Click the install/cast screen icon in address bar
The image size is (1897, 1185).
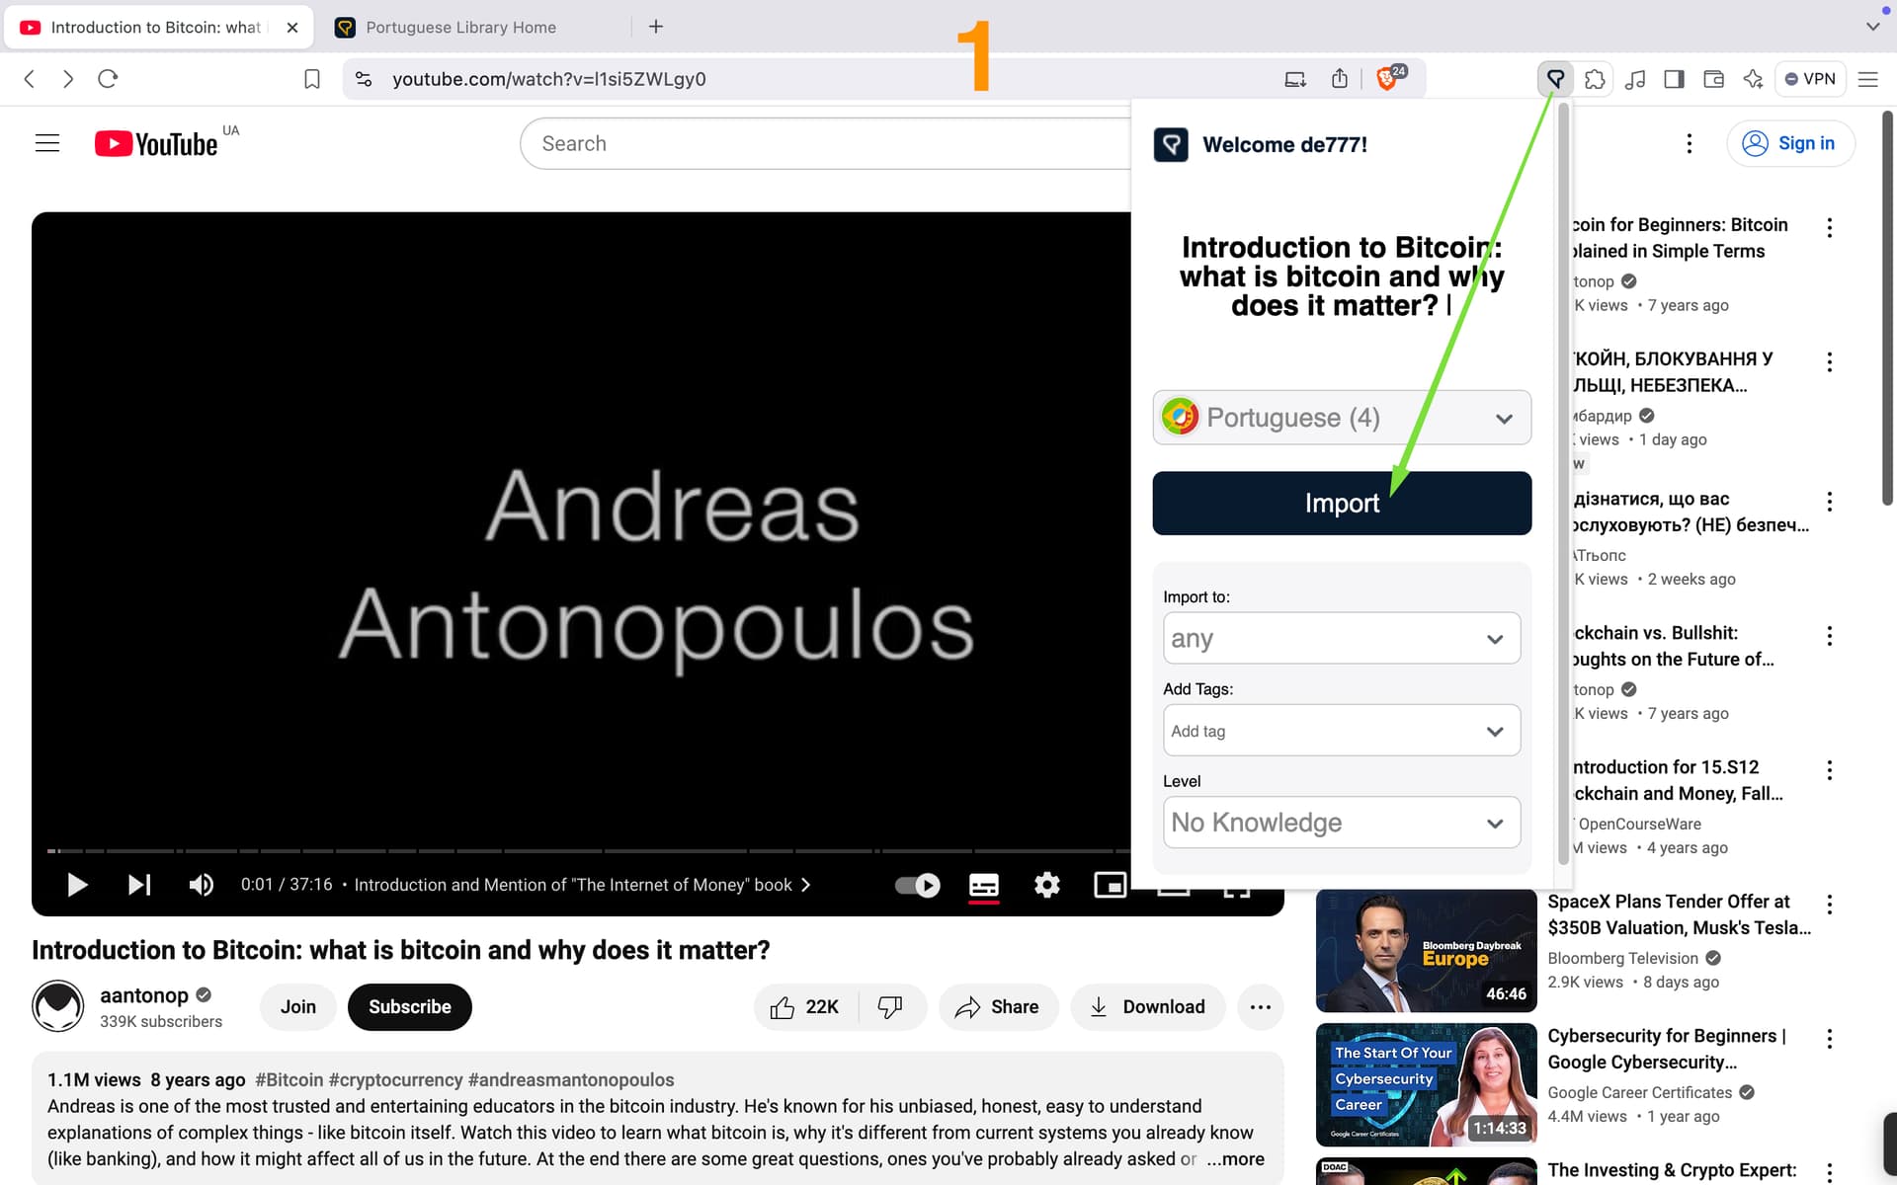1295,79
